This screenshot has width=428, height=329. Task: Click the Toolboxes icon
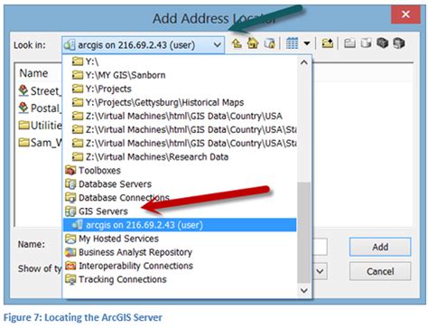(x=70, y=171)
